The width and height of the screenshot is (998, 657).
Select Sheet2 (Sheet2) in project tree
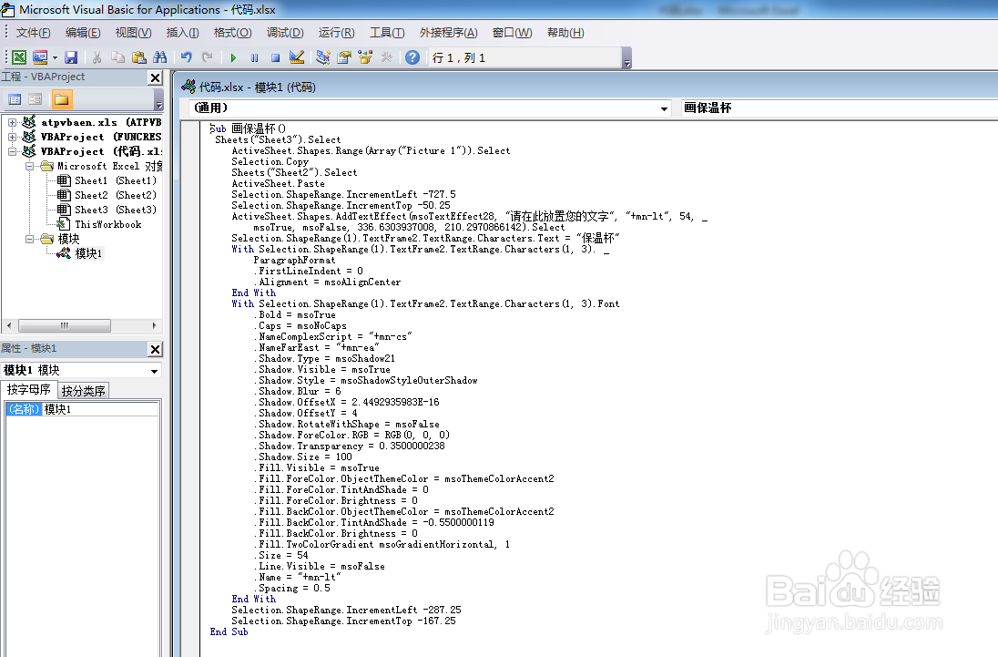click(x=116, y=195)
